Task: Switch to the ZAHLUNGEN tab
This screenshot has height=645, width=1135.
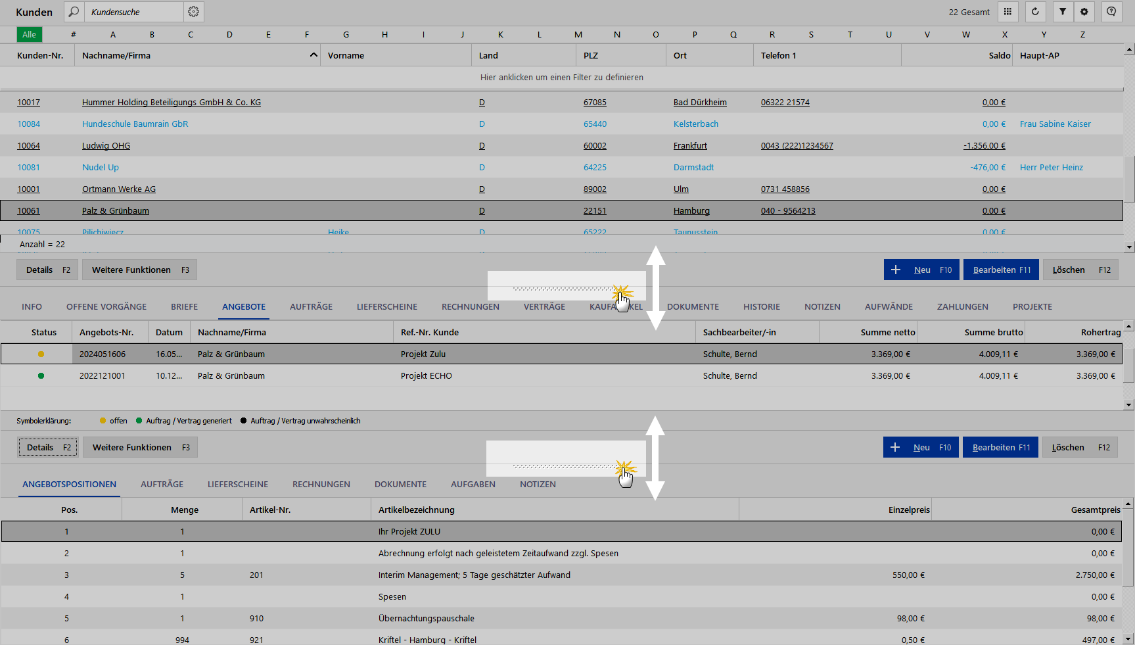Action: coord(962,307)
